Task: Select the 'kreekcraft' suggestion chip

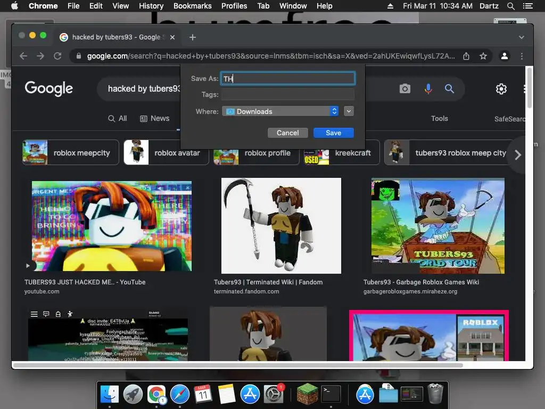Action: click(342, 152)
